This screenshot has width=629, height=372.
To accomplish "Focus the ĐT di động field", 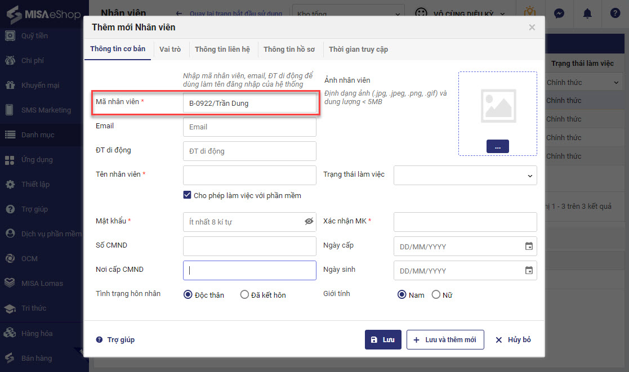I will pyautogui.click(x=249, y=151).
